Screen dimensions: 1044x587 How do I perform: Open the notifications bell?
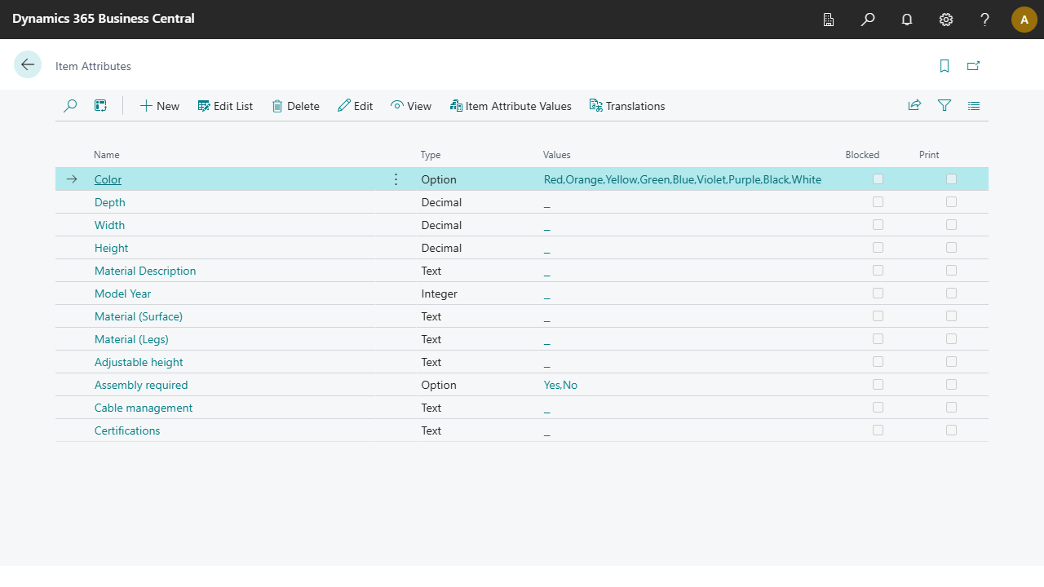(907, 20)
